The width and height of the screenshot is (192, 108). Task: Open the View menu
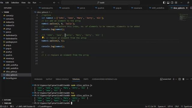tap(23, 3)
